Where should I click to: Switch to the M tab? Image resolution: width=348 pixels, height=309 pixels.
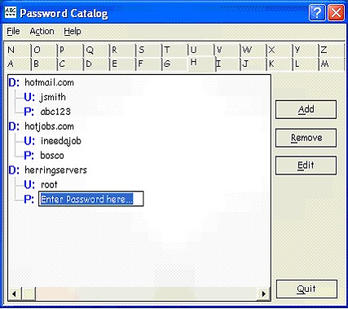(x=331, y=64)
